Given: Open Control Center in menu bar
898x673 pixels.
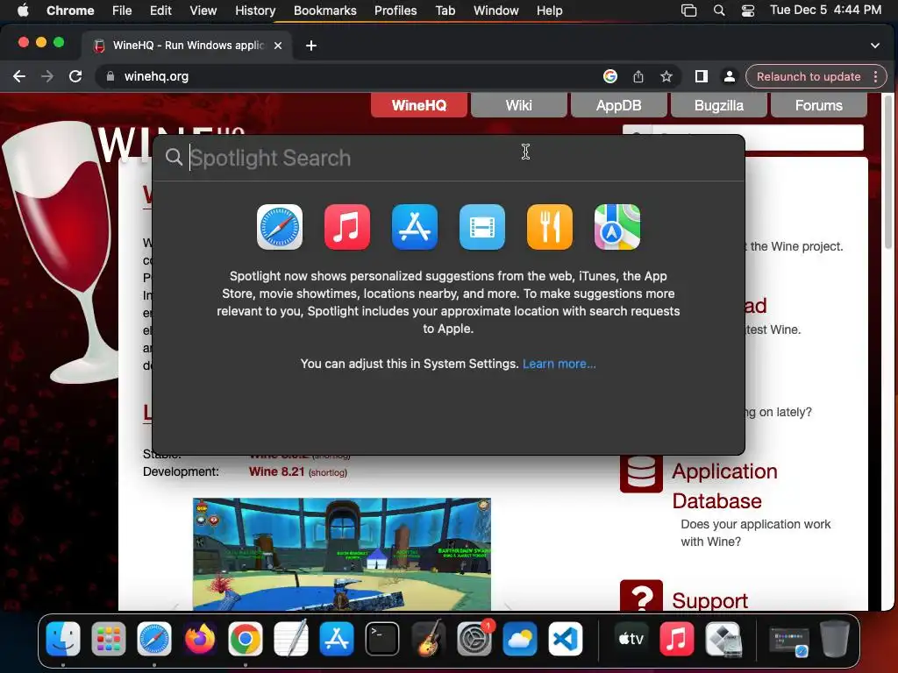Looking at the screenshot, I should tap(747, 11).
